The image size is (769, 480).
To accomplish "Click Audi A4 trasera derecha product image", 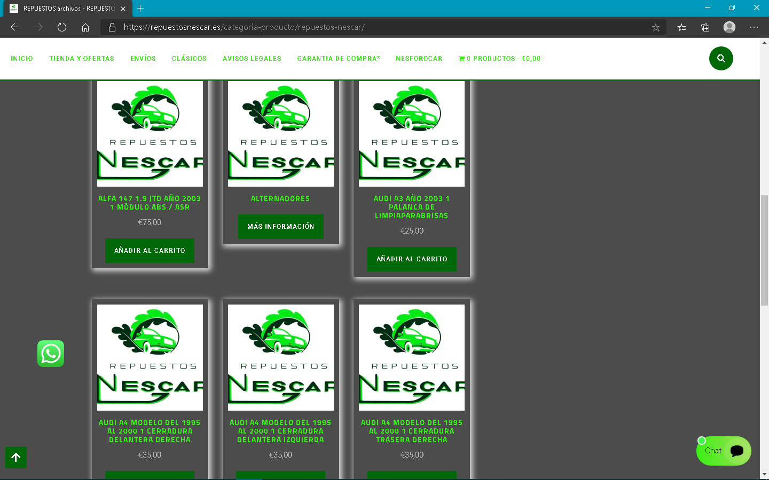I will tap(412, 357).
